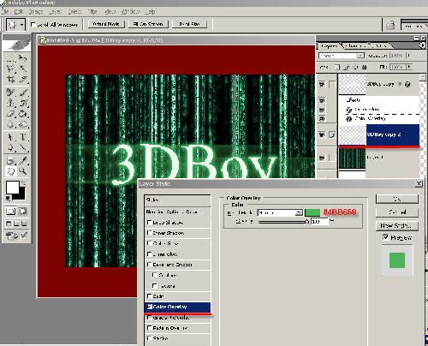Select the Type tool in toolbox

click(x=23, y=137)
